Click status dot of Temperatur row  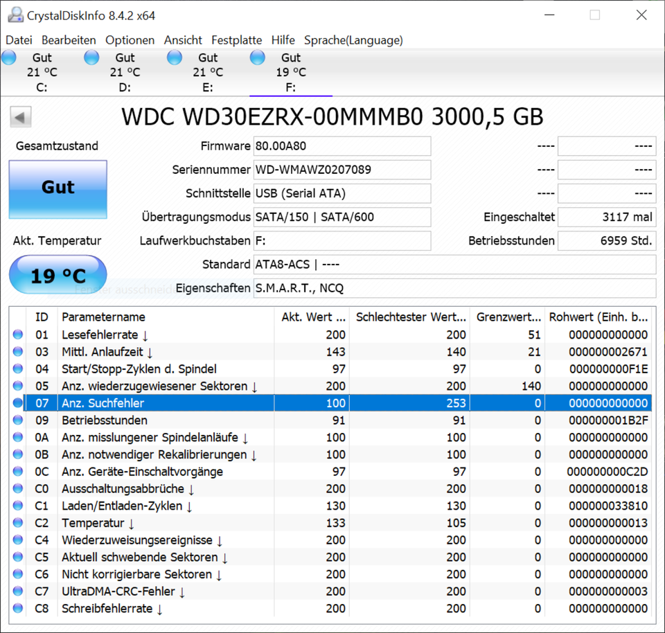[x=18, y=522]
